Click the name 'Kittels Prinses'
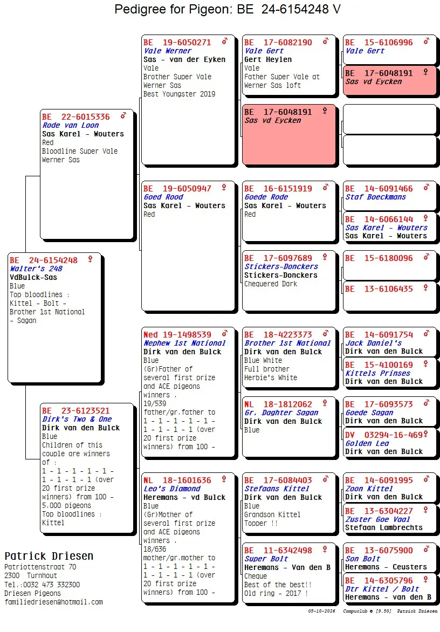Image resolution: width=440 pixels, height=632 pixels. point(377,374)
